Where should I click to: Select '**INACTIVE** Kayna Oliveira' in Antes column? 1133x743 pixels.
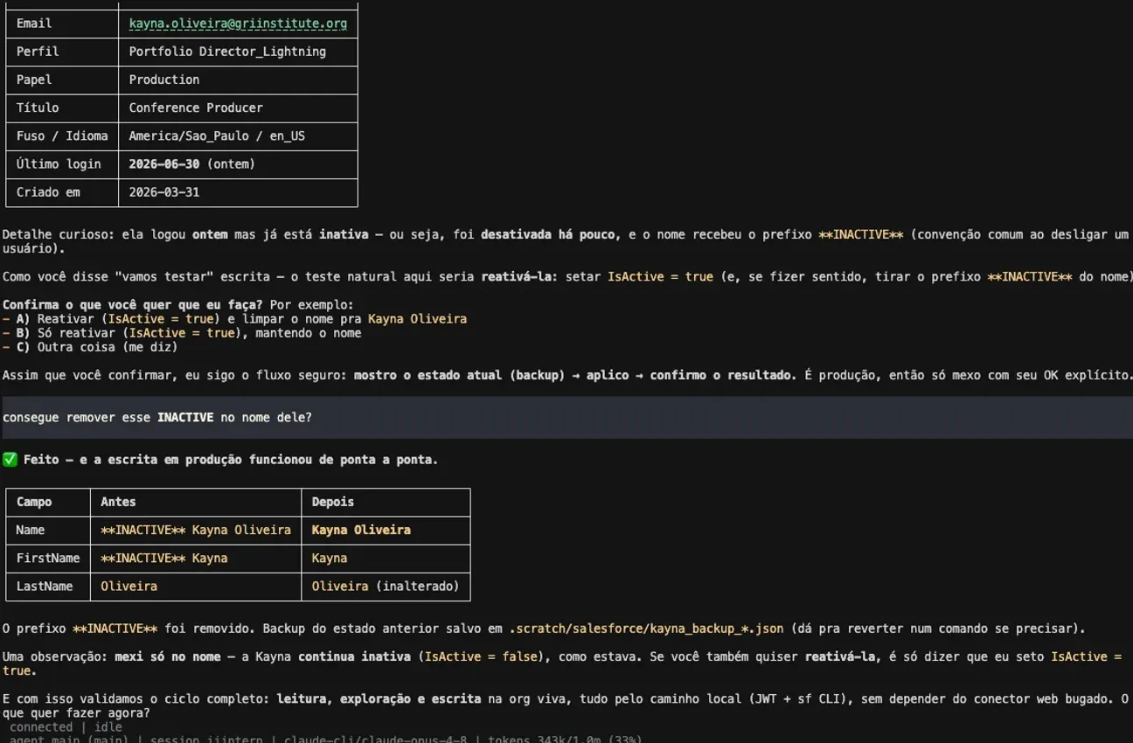196,530
